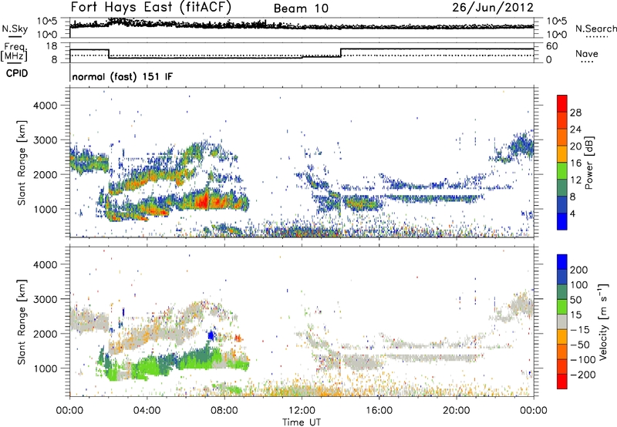Click the '50' label on the velocity colorbar

(575, 300)
